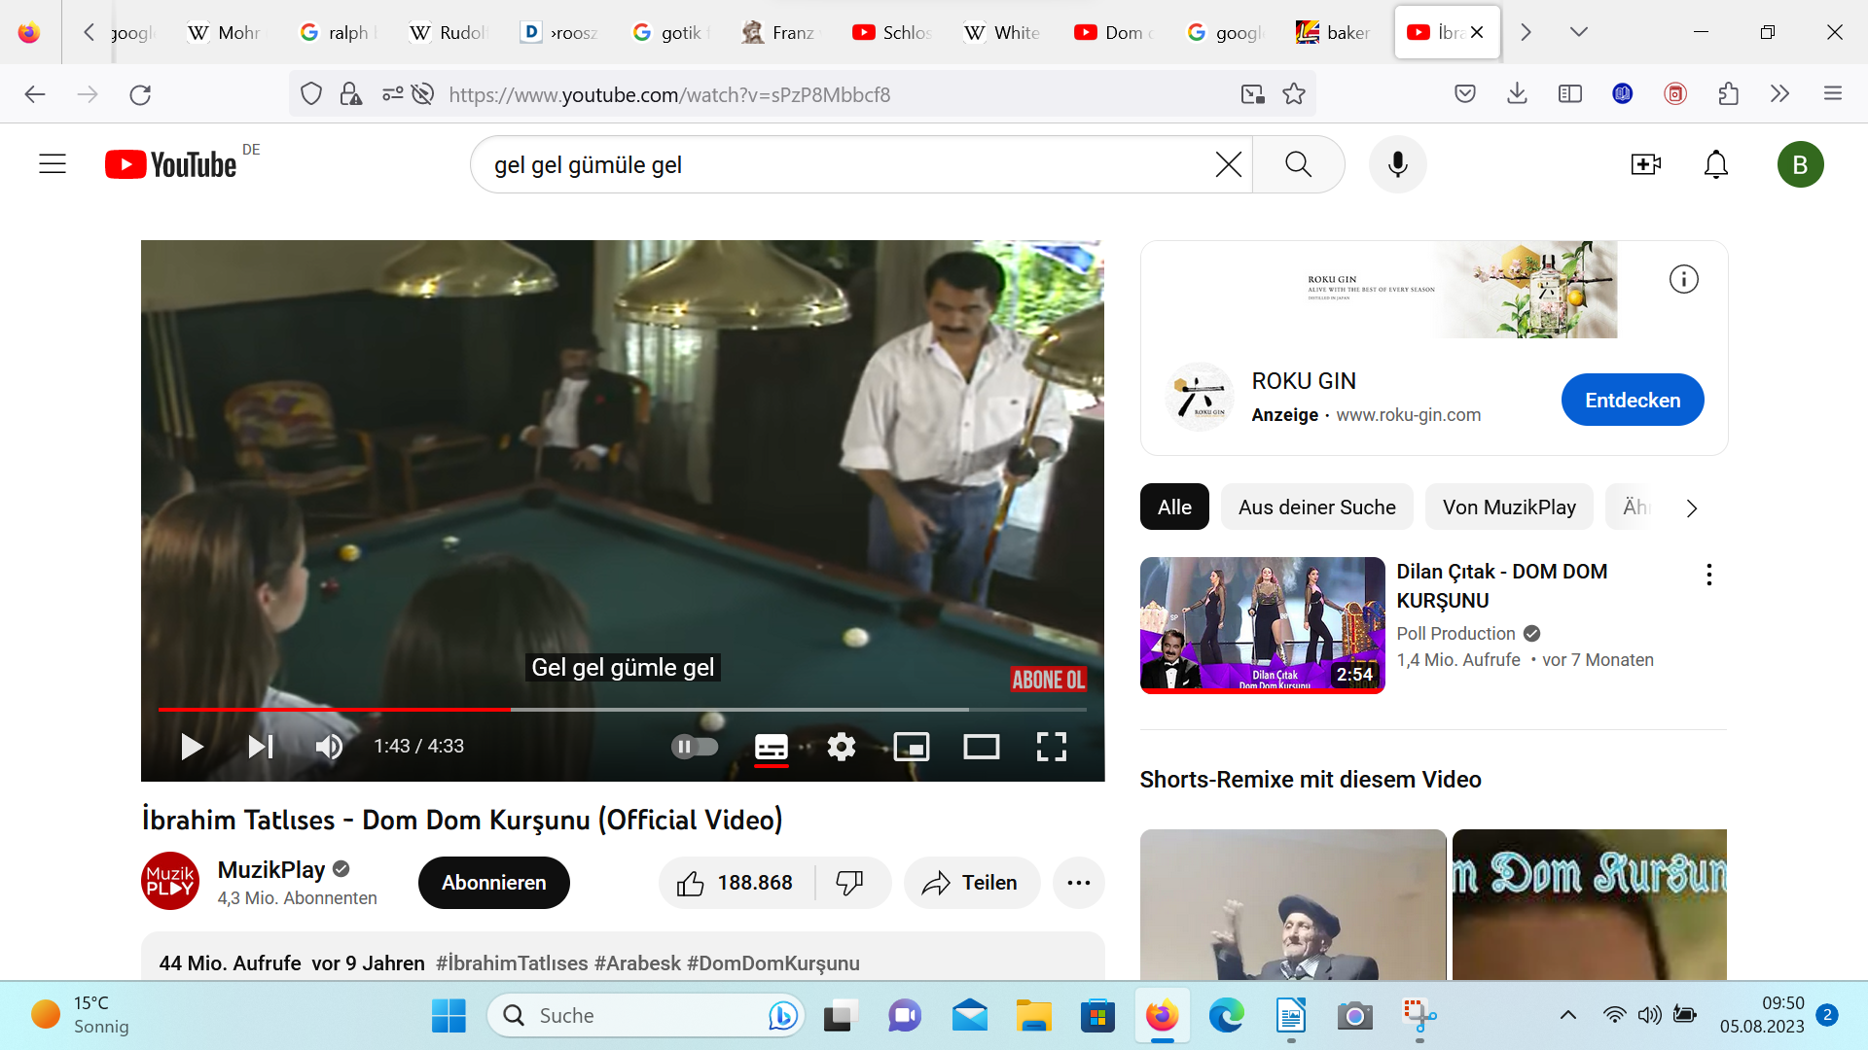This screenshot has width=1868, height=1050.
Task: Select the 'Von MuzikPlay' filter chip
Action: pyautogui.click(x=1508, y=507)
